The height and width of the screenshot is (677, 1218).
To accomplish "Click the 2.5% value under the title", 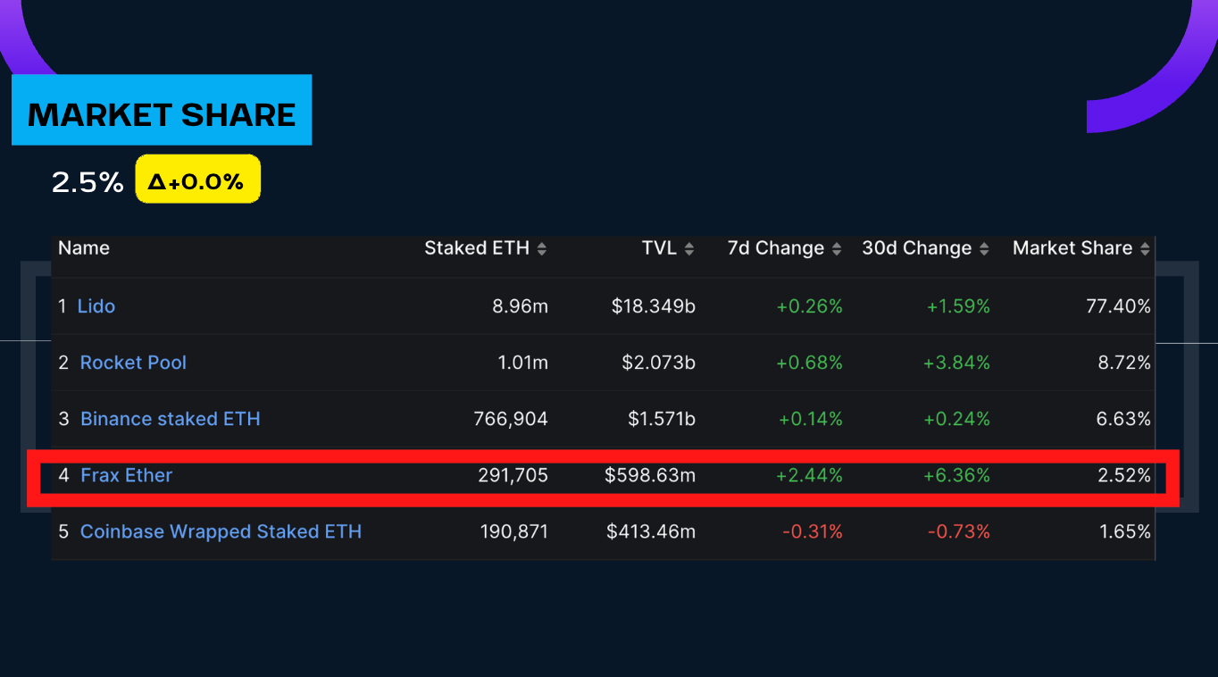I will [87, 182].
